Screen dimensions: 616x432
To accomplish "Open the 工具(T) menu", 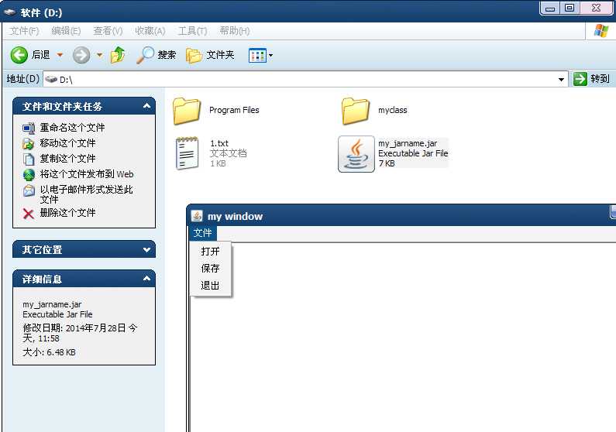I will pos(192,31).
